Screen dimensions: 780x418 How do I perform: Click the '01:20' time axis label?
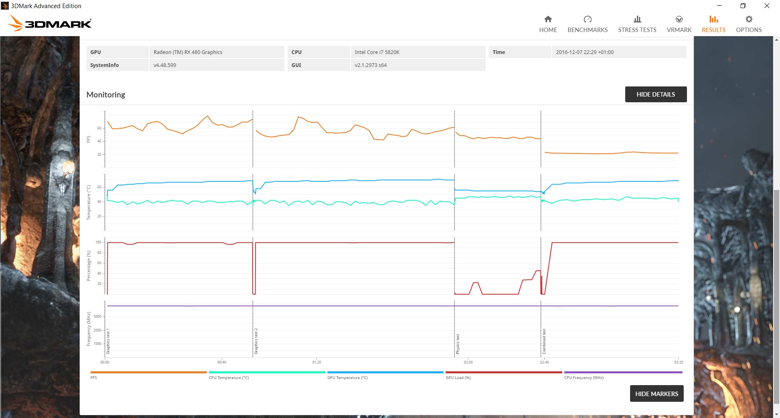click(x=316, y=362)
